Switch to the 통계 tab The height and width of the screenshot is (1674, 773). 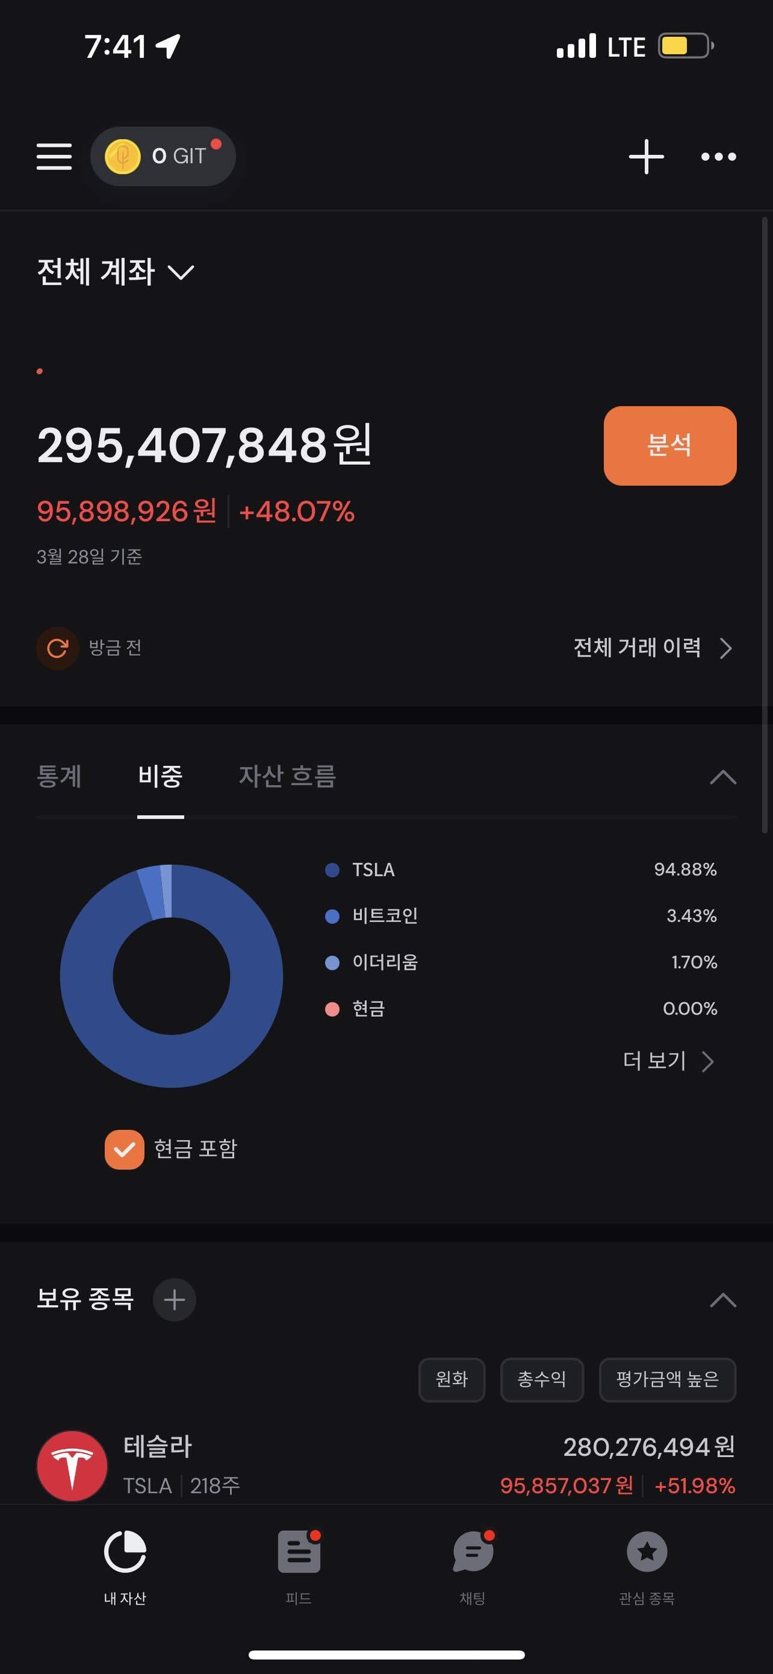pyautogui.click(x=59, y=777)
